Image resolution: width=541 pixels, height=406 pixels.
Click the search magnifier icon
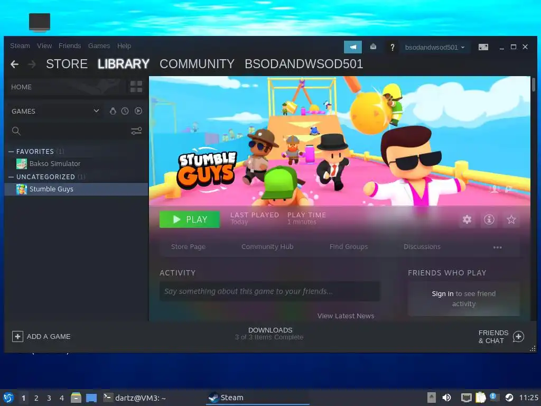[x=16, y=131]
